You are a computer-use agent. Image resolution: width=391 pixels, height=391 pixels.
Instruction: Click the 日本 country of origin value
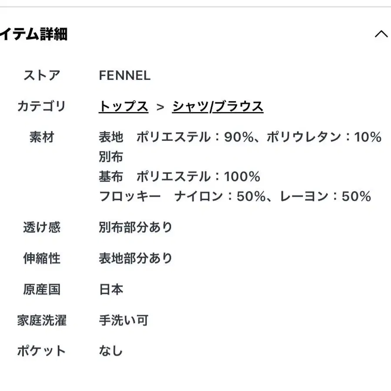click(x=111, y=289)
